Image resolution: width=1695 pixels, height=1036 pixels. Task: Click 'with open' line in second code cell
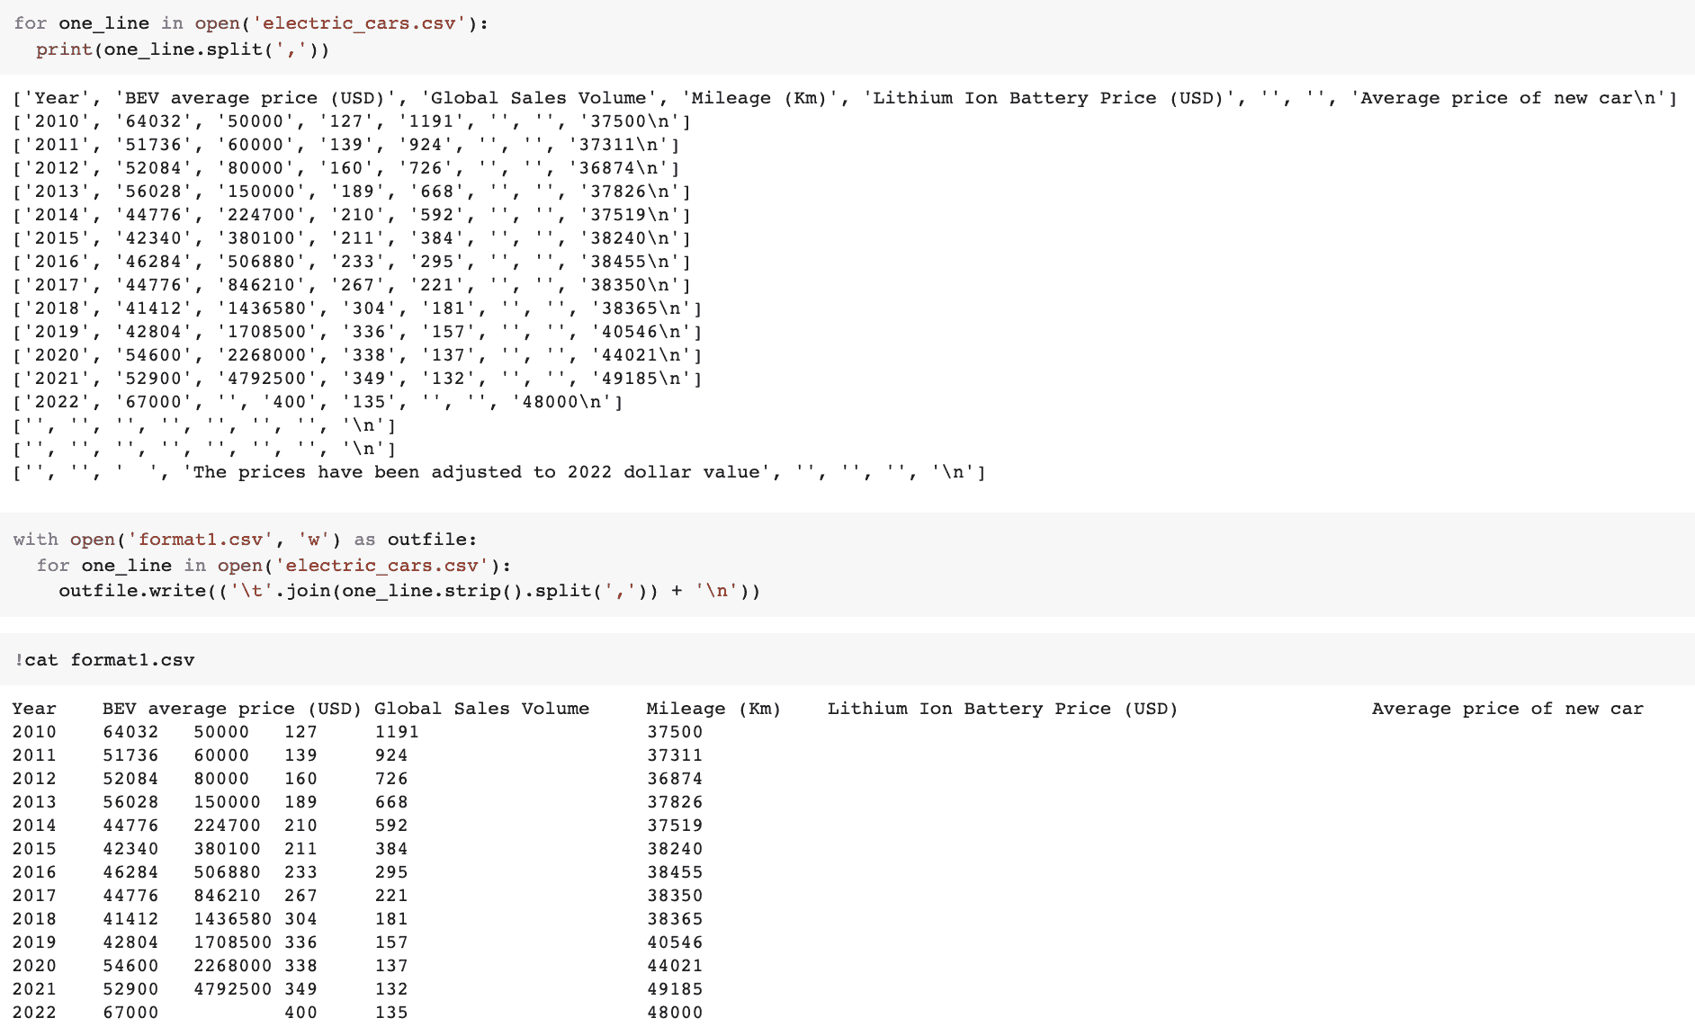[246, 540]
